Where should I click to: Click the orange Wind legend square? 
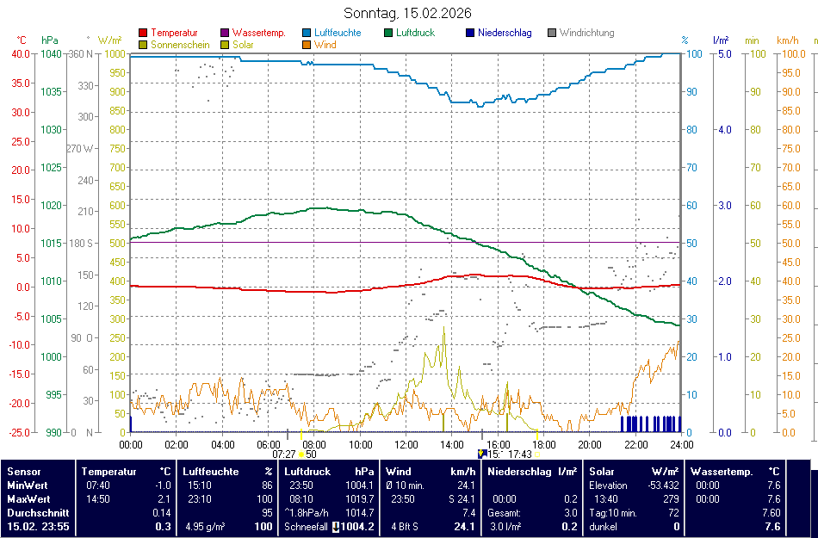point(307,44)
